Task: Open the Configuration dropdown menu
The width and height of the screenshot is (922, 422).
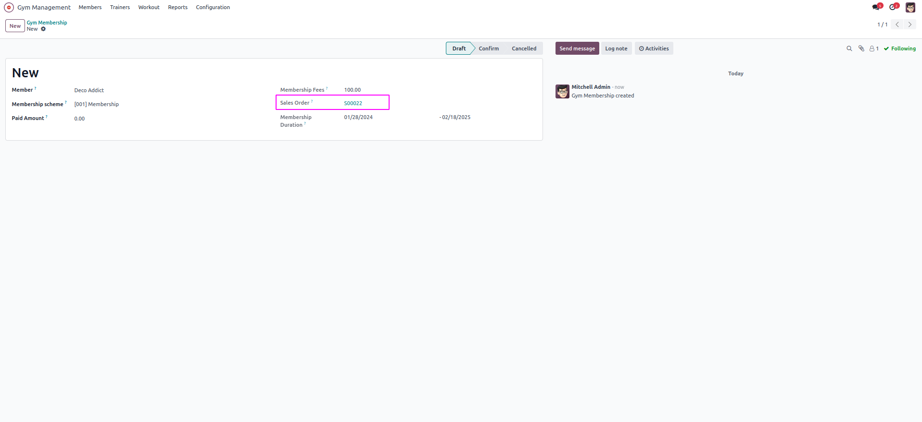Action: pyautogui.click(x=213, y=7)
